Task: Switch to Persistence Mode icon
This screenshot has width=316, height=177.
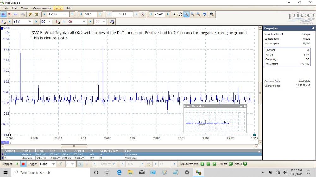Action: tap(9, 14)
